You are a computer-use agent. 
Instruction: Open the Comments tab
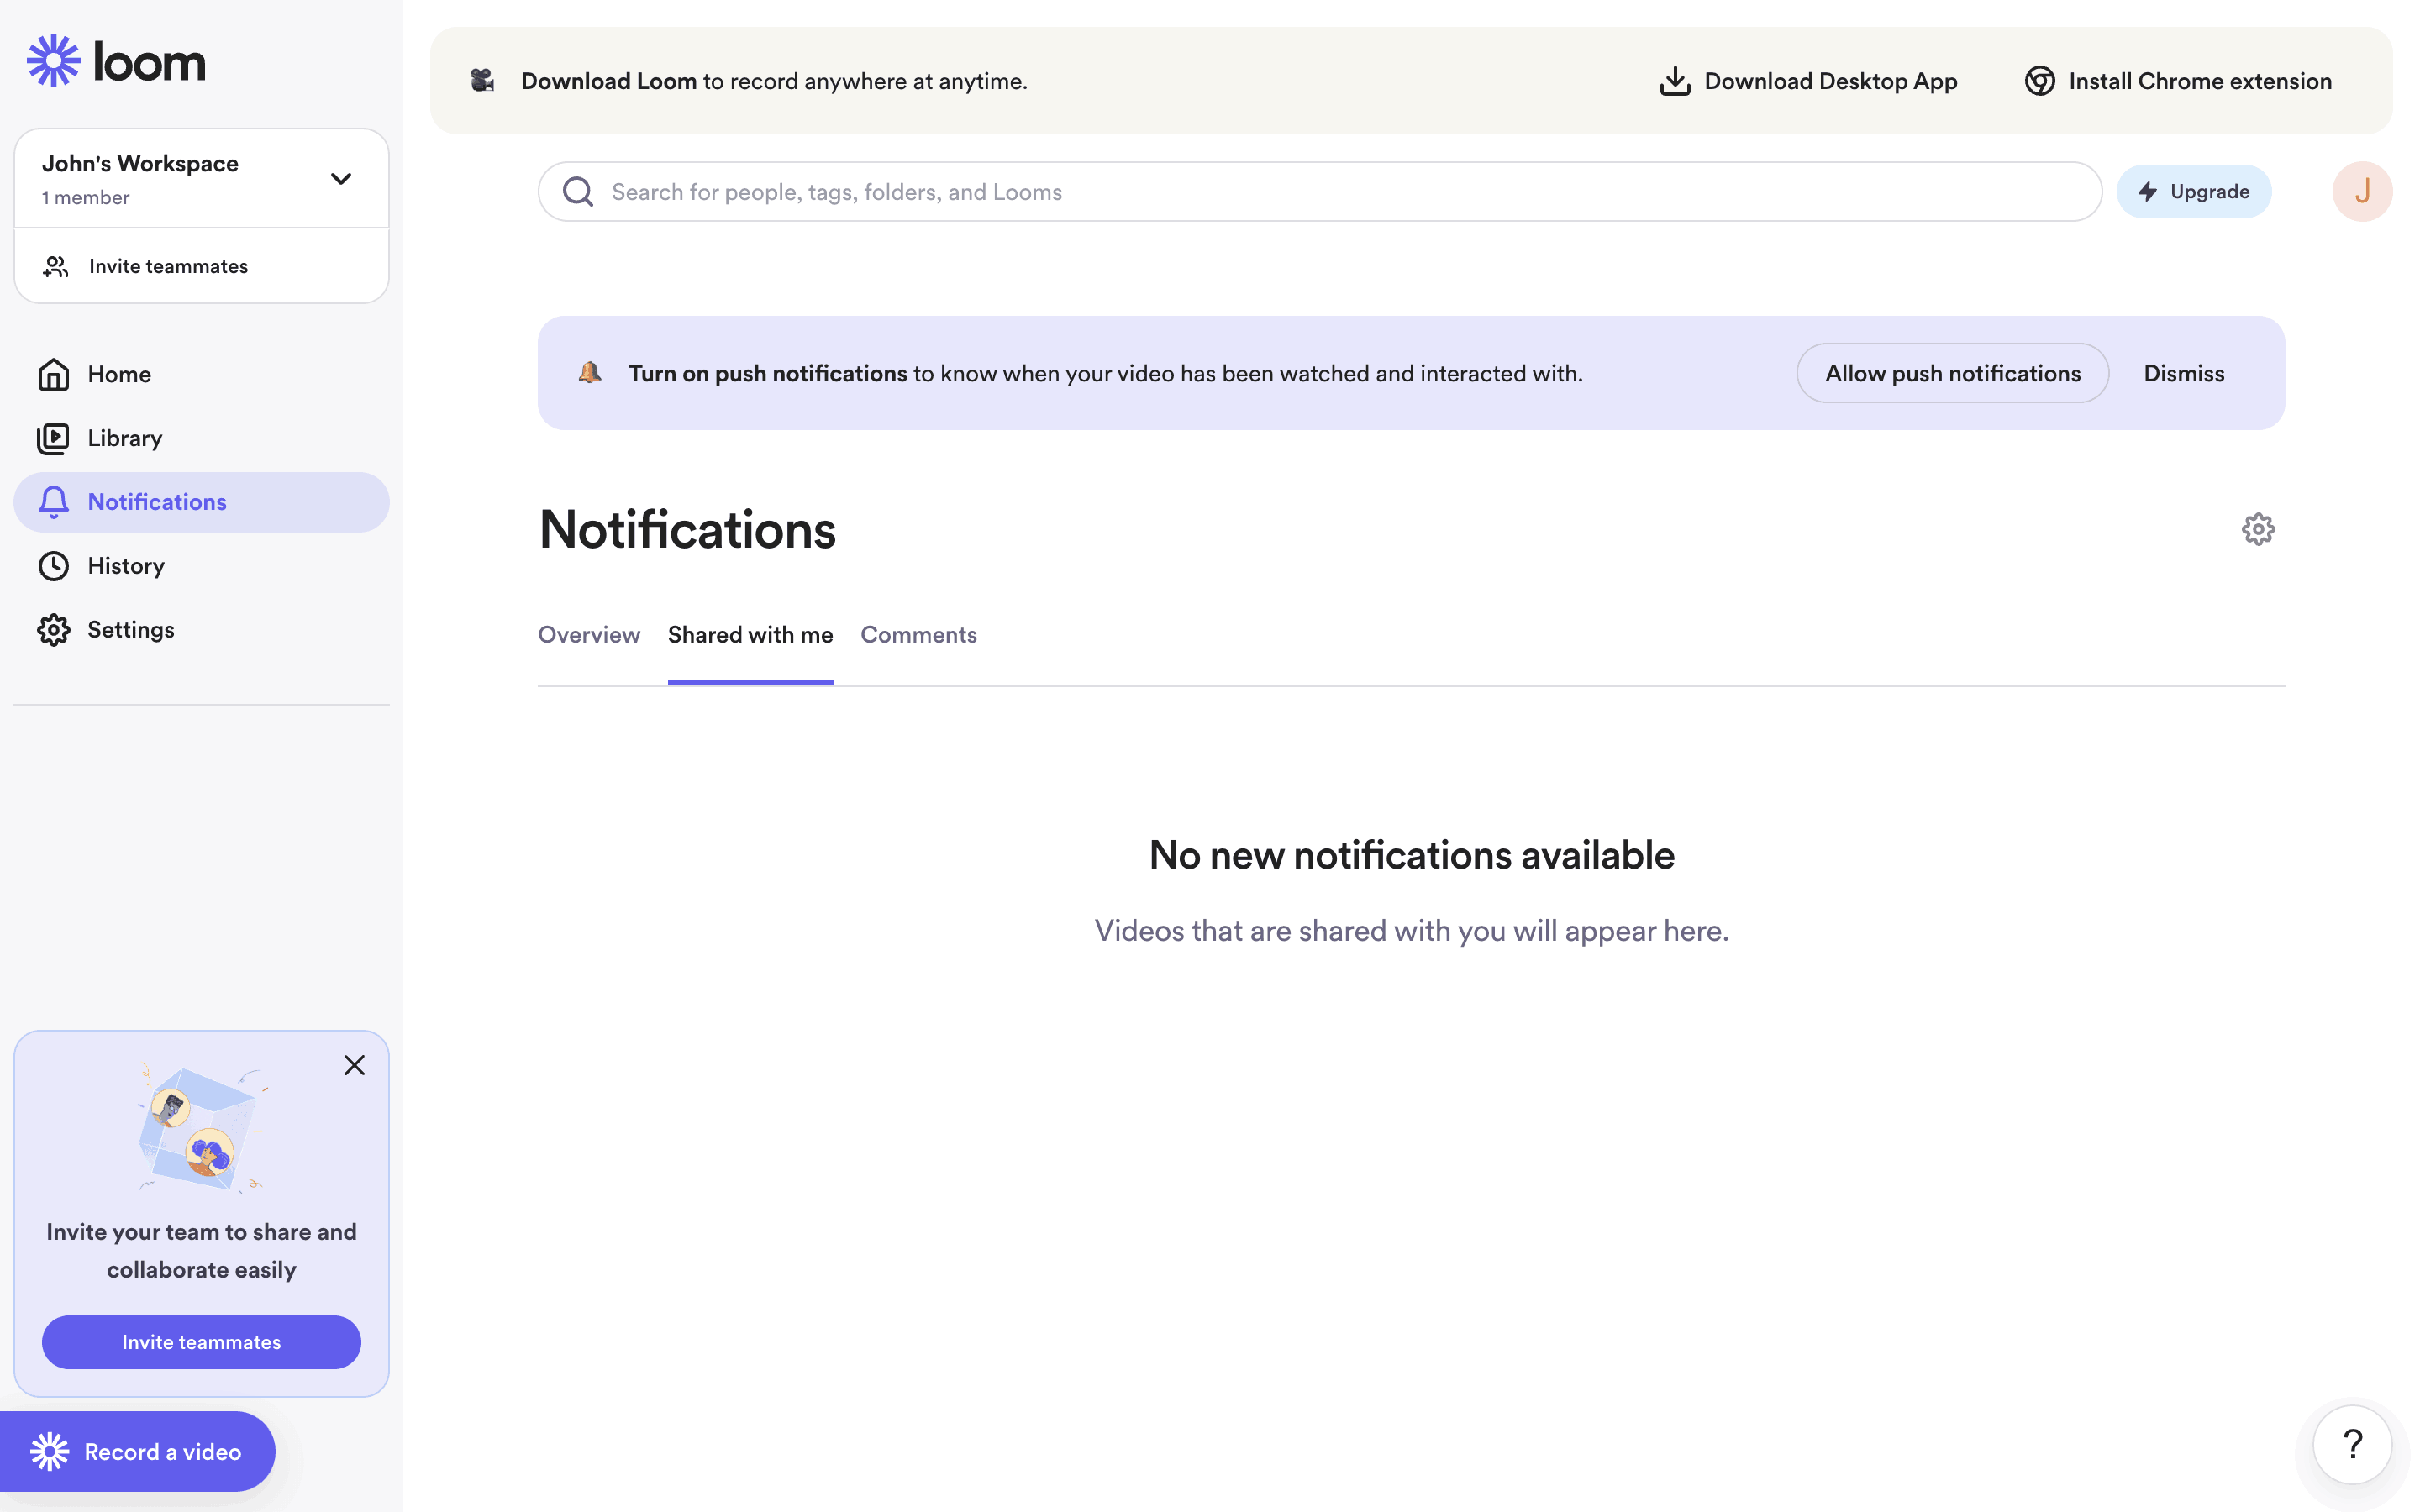918,634
